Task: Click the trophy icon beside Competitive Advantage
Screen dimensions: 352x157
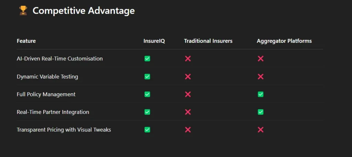Action: (23, 11)
